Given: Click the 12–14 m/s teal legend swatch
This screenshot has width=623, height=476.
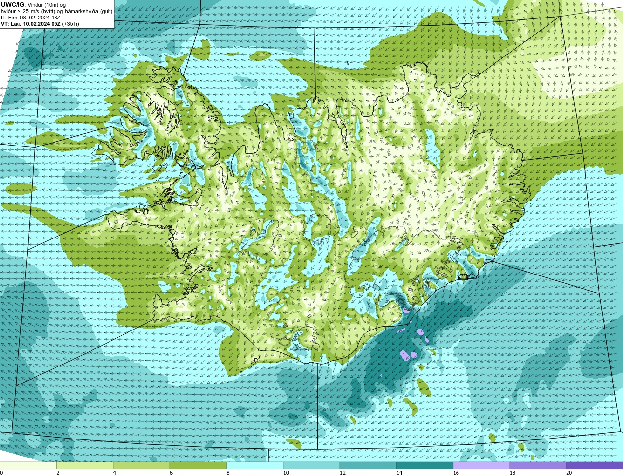Looking at the screenshot, I should pos(368,465).
